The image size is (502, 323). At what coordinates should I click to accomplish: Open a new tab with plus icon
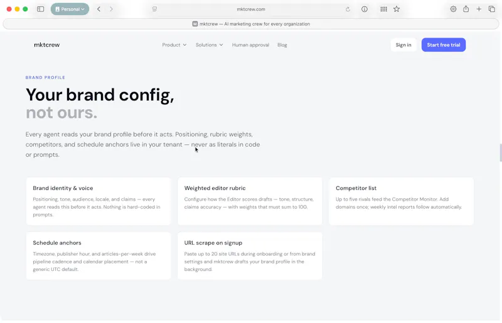pyautogui.click(x=479, y=9)
